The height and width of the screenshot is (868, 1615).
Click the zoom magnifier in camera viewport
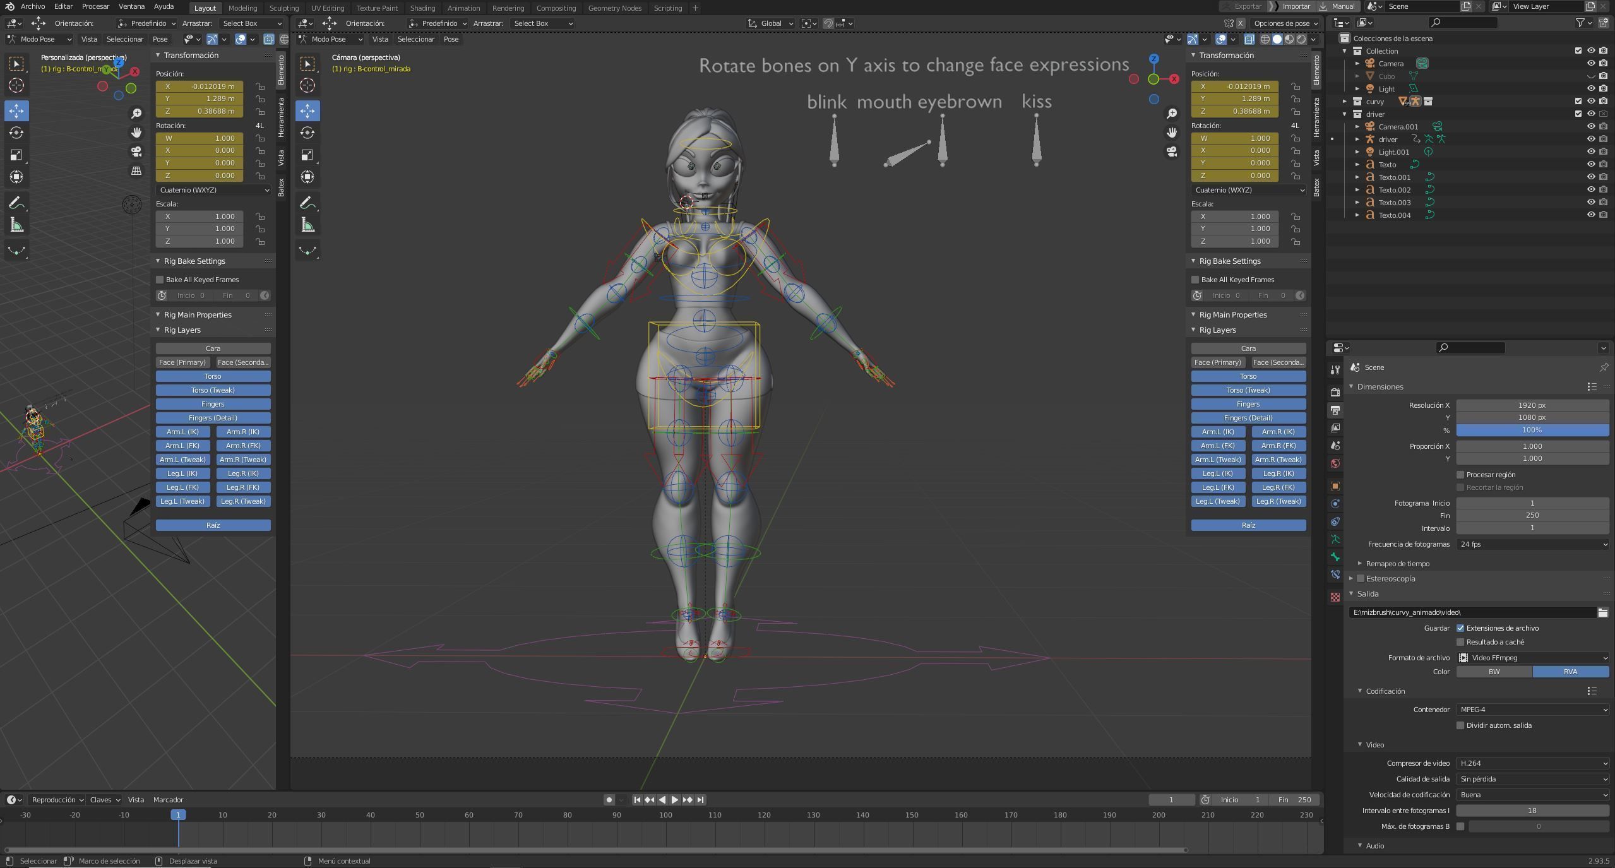(1172, 113)
